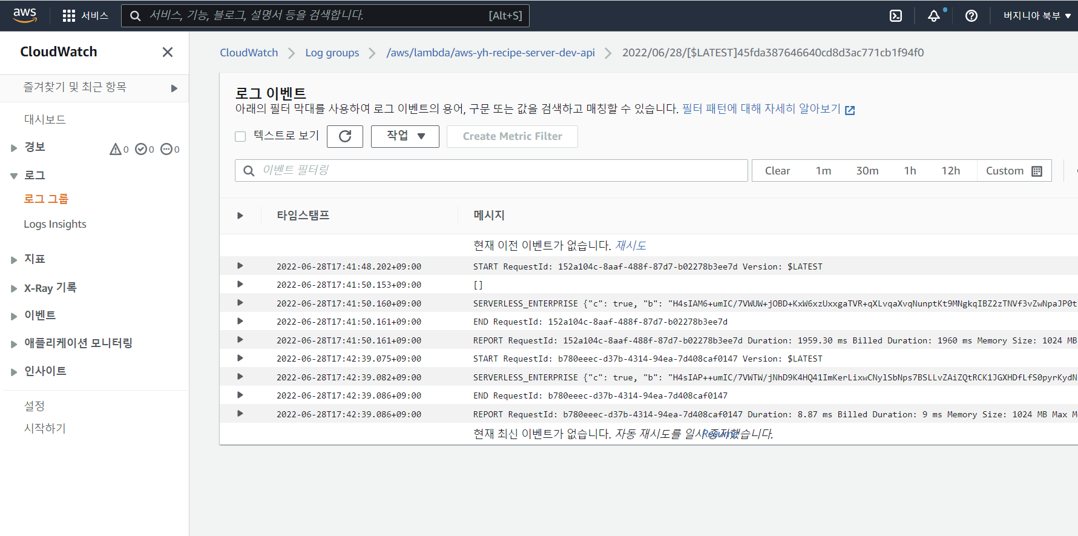Open 설정 in the sidebar
This screenshot has height=536, width=1078.
[x=35, y=406]
